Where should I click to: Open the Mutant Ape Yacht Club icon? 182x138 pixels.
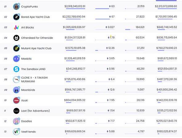[x=16, y=48]
